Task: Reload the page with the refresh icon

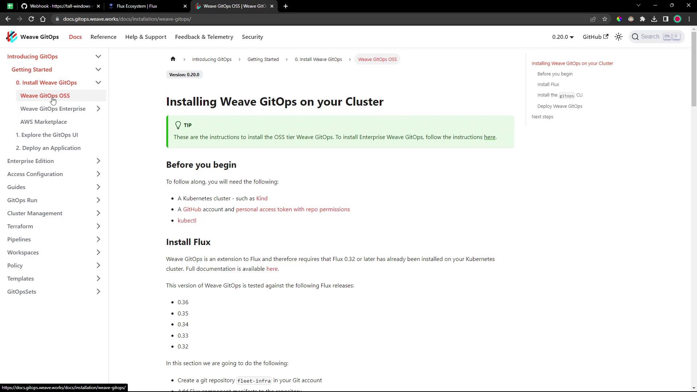Action: click(x=31, y=19)
